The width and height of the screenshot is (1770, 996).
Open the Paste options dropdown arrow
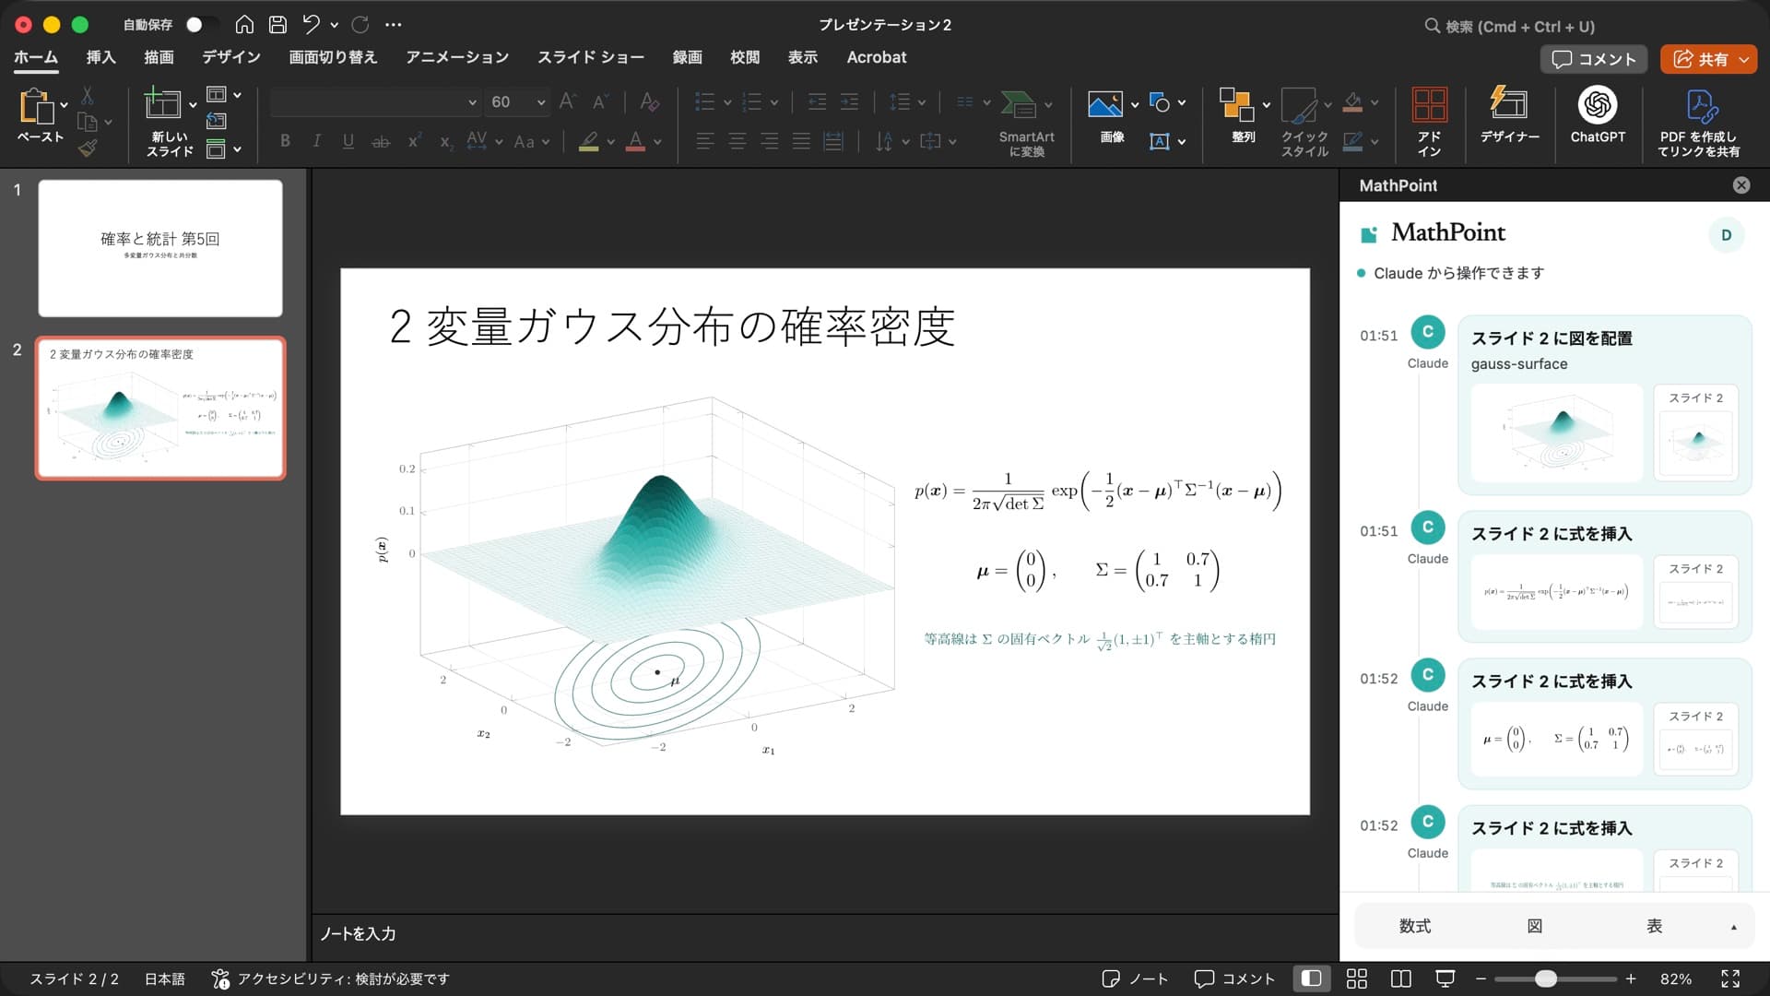click(64, 105)
